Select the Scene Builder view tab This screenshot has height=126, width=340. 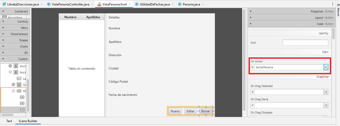[28, 121]
